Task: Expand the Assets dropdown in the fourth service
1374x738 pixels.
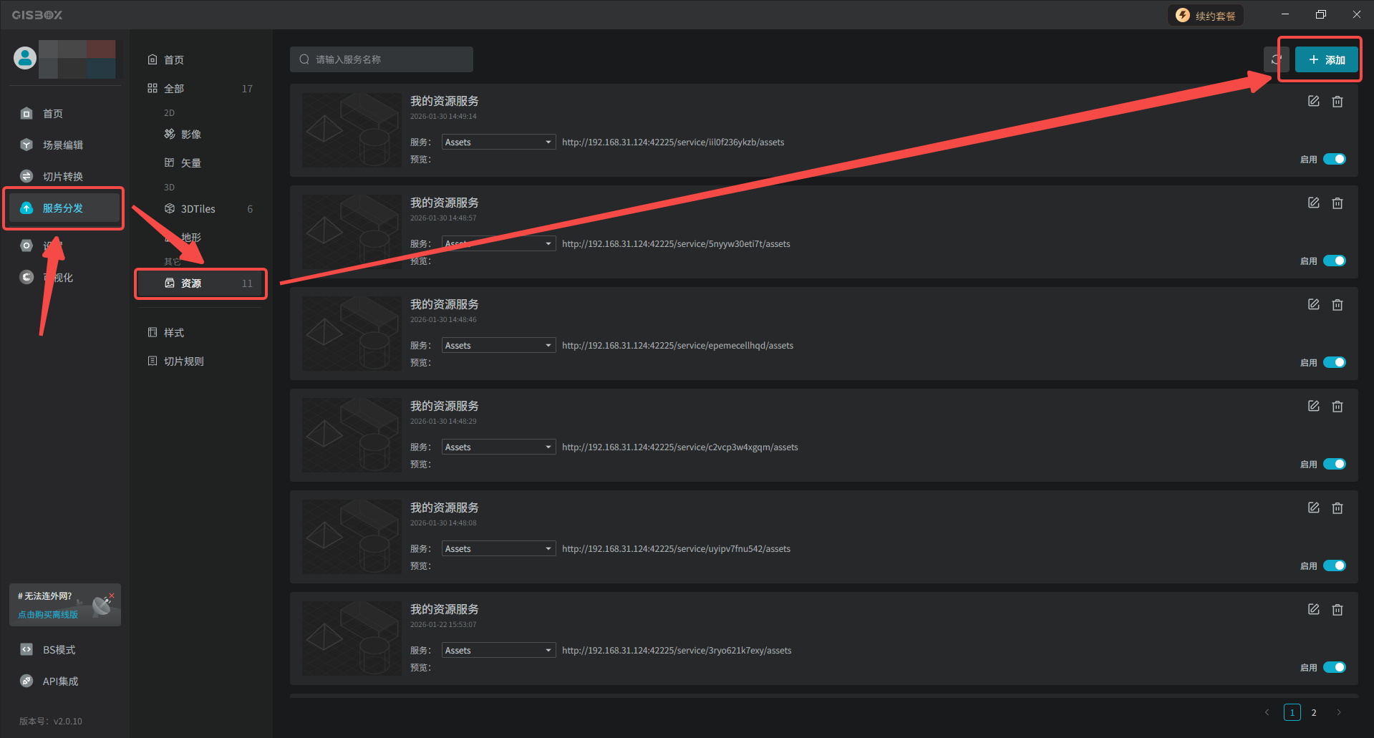Action: pos(498,447)
